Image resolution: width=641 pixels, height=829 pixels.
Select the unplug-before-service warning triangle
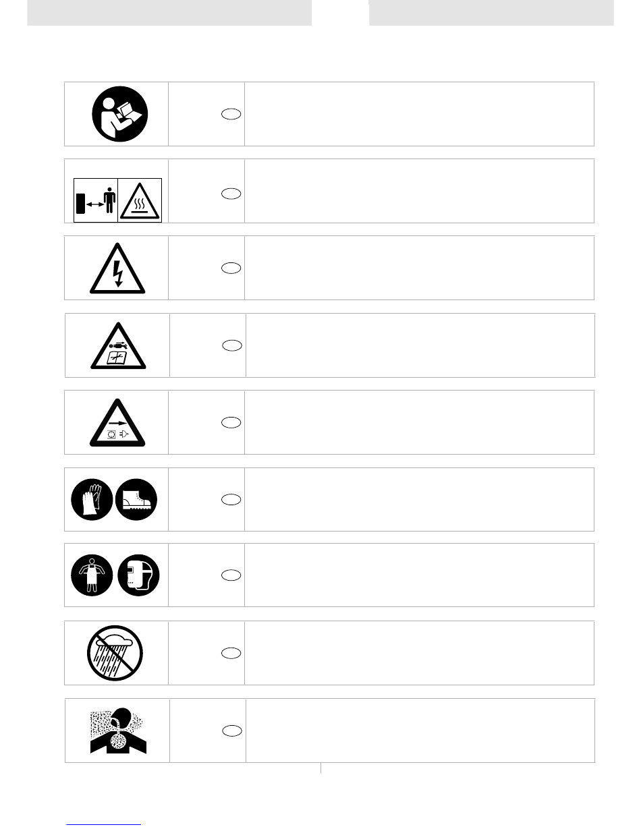[117, 423]
